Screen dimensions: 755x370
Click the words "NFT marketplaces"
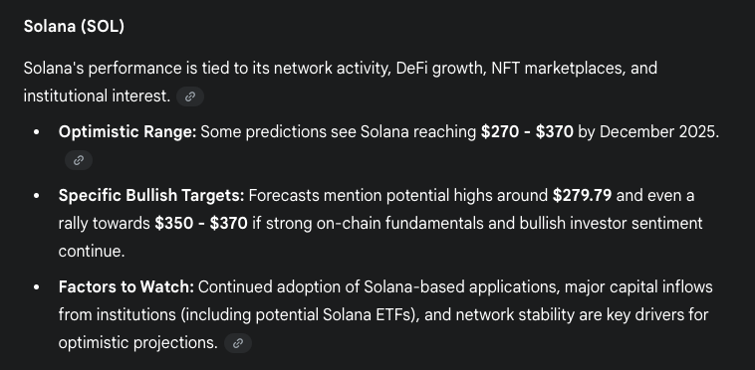click(x=556, y=69)
